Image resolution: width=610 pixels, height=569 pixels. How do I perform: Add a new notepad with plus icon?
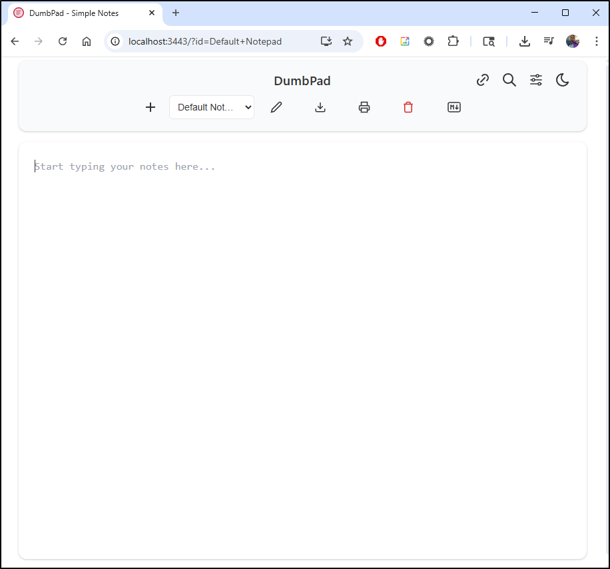tap(150, 107)
